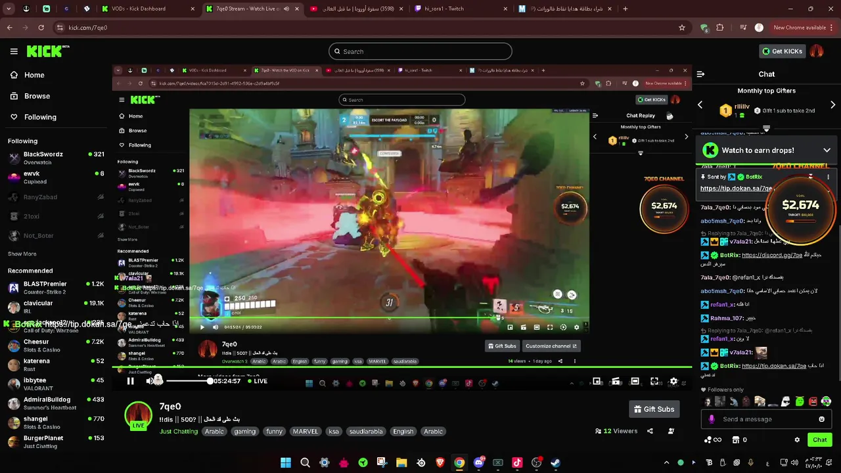Enter fullscreen on the stream player
Image resolution: width=841 pixels, height=473 pixels.
[x=654, y=381]
